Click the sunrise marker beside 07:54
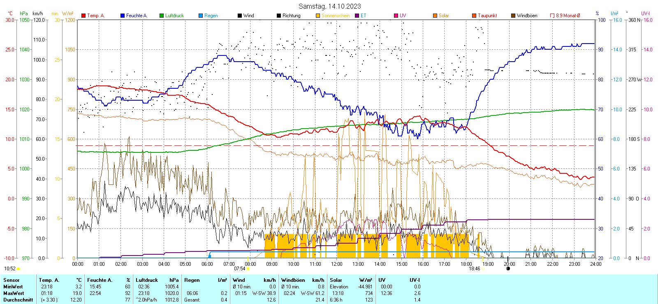The image size is (658, 304). point(248,269)
